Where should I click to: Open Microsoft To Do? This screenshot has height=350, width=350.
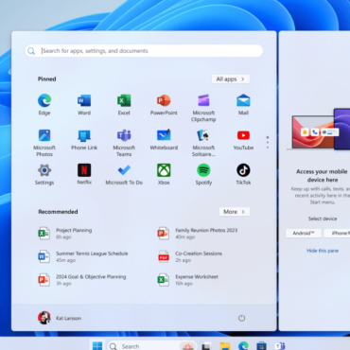pyautogui.click(x=124, y=174)
